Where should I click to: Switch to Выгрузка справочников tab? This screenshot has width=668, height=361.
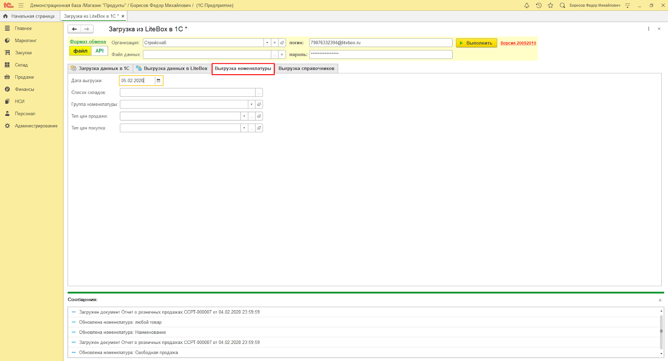pos(306,68)
